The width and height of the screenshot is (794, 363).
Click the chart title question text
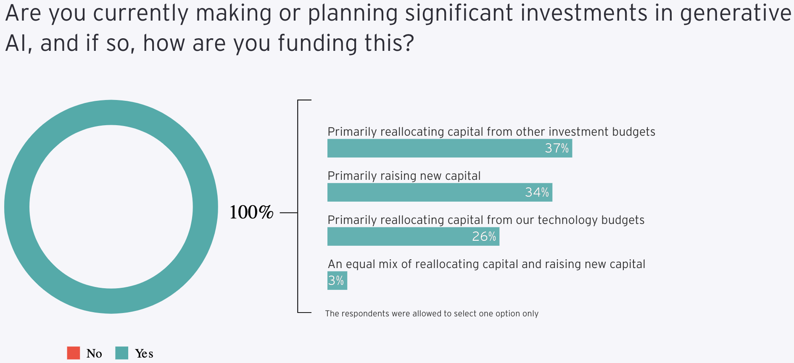(x=398, y=28)
